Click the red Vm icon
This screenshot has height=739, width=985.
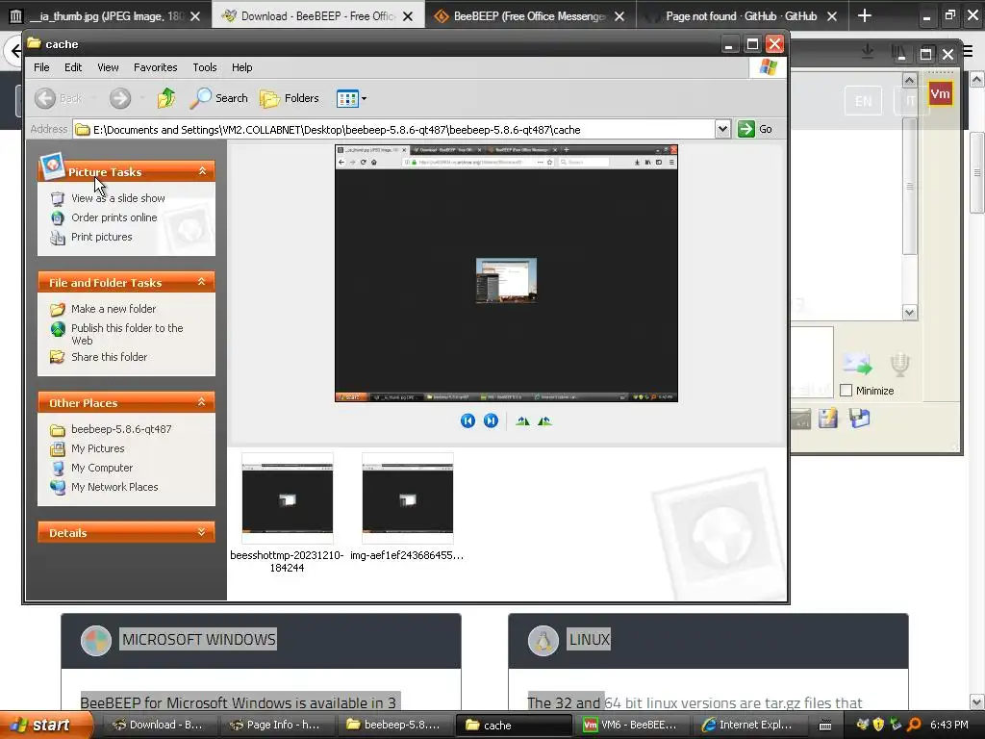tap(940, 94)
